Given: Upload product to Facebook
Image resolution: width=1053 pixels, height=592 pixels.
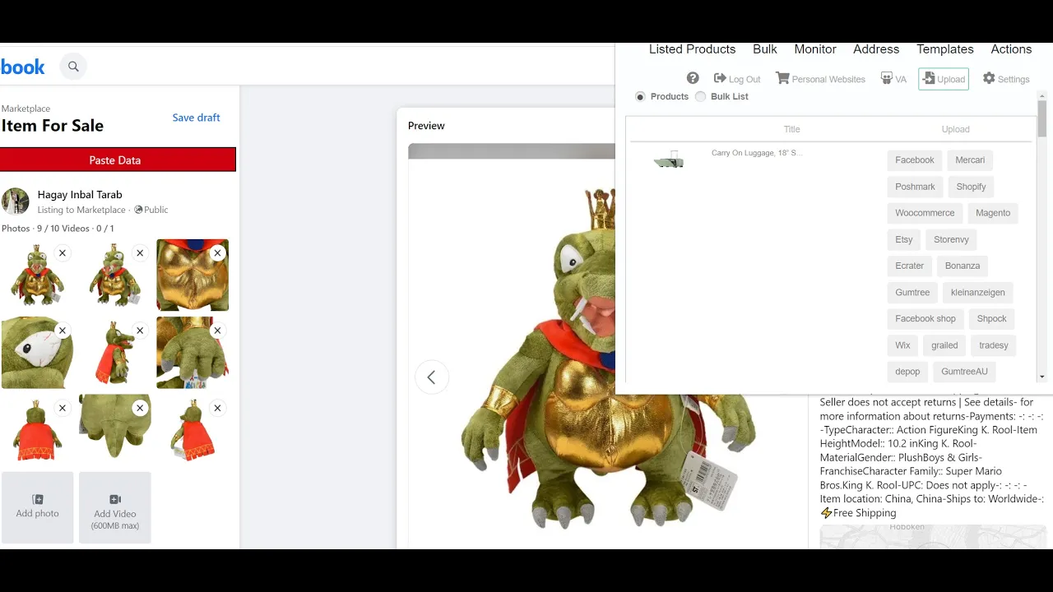Looking at the screenshot, I should (915, 160).
